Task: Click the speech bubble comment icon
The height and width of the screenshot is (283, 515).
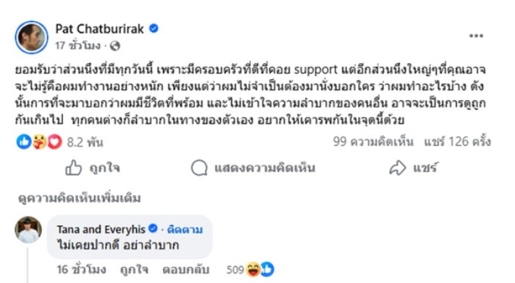Action: click(x=199, y=169)
